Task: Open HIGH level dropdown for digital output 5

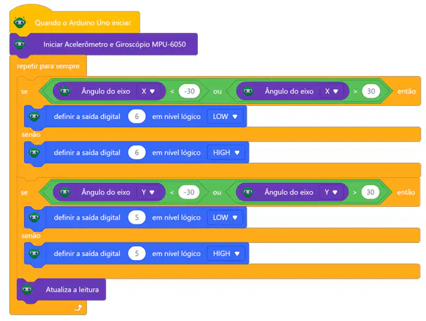Action: tap(226, 254)
